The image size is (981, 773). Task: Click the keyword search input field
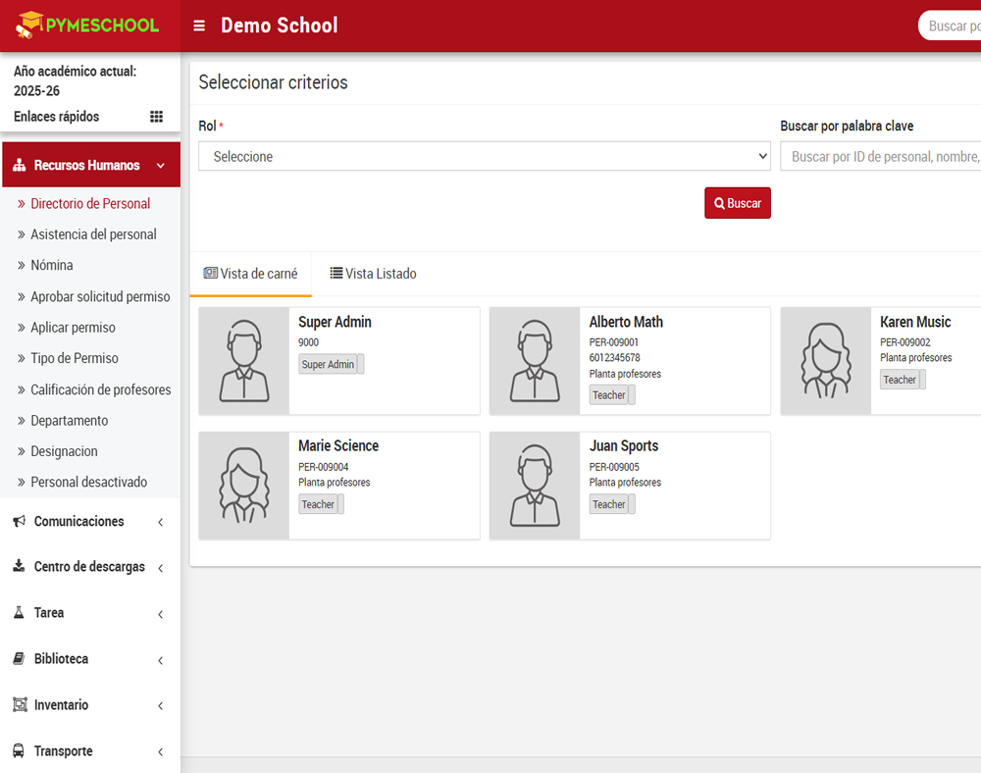point(880,157)
